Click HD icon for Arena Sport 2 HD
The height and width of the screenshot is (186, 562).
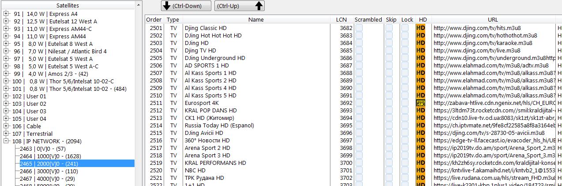420,148
